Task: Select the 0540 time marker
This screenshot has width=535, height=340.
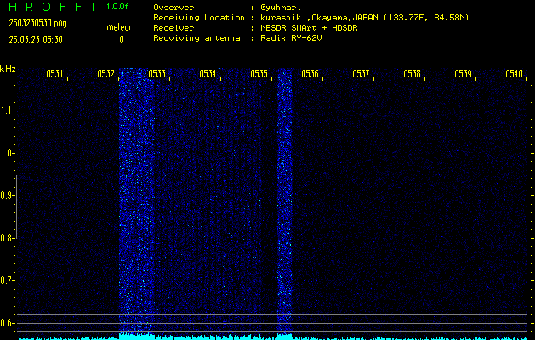Action: (x=514, y=74)
